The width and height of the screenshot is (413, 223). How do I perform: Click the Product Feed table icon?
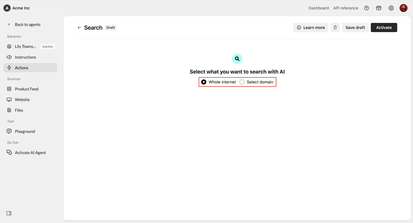(9, 89)
